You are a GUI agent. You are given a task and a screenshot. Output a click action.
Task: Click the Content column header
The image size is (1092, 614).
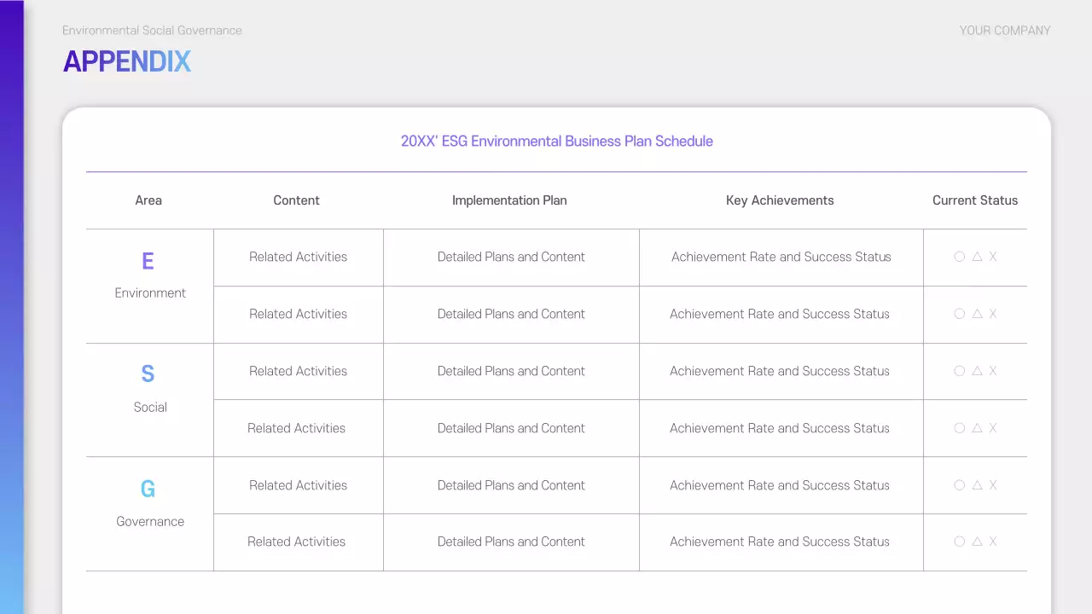coord(296,200)
